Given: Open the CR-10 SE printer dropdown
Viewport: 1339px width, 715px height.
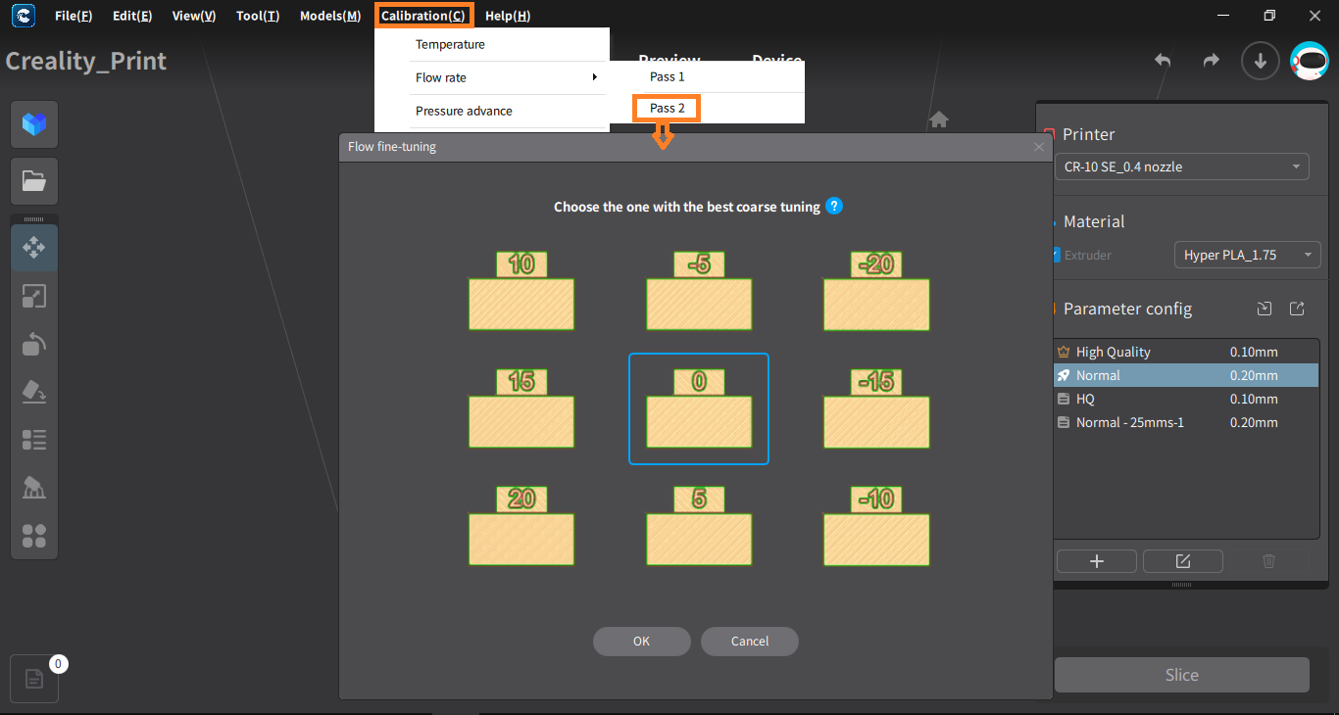Looking at the screenshot, I should [1182, 167].
